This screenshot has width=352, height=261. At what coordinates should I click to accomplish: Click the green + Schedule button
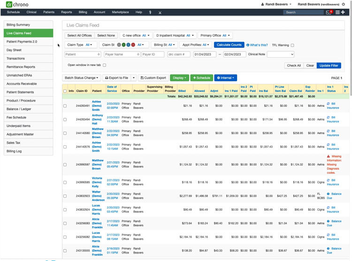coord(202,78)
